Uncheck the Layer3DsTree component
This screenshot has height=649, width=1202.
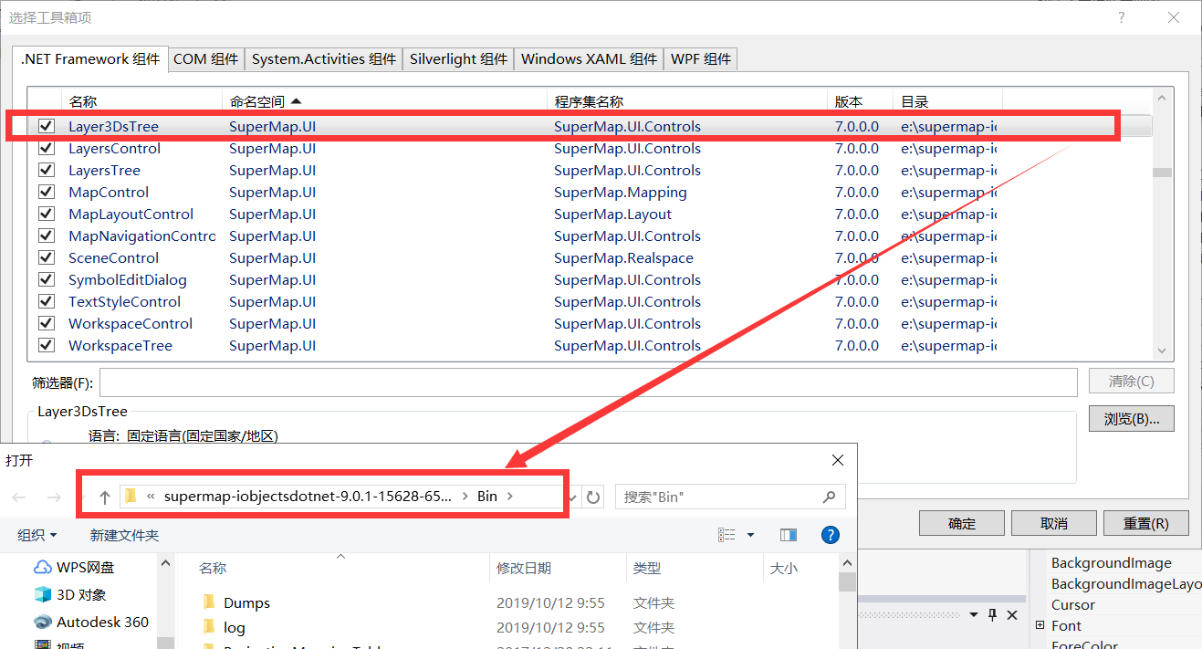point(47,127)
